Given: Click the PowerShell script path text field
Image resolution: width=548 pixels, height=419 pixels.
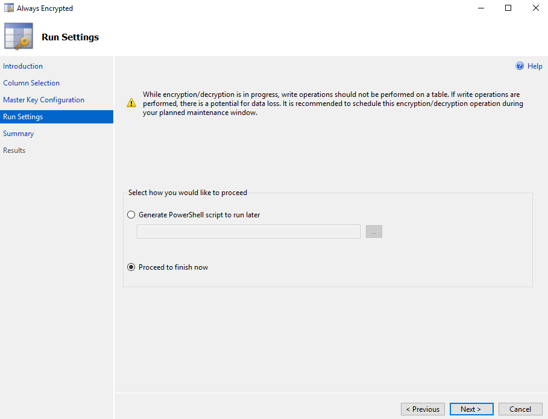Looking at the screenshot, I should 248,232.
